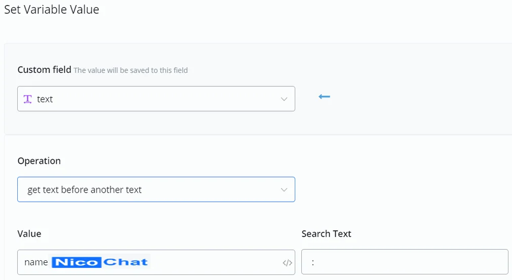Click 'The value will be saved' hint text
Image resolution: width=512 pixels, height=280 pixels.
point(131,70)
